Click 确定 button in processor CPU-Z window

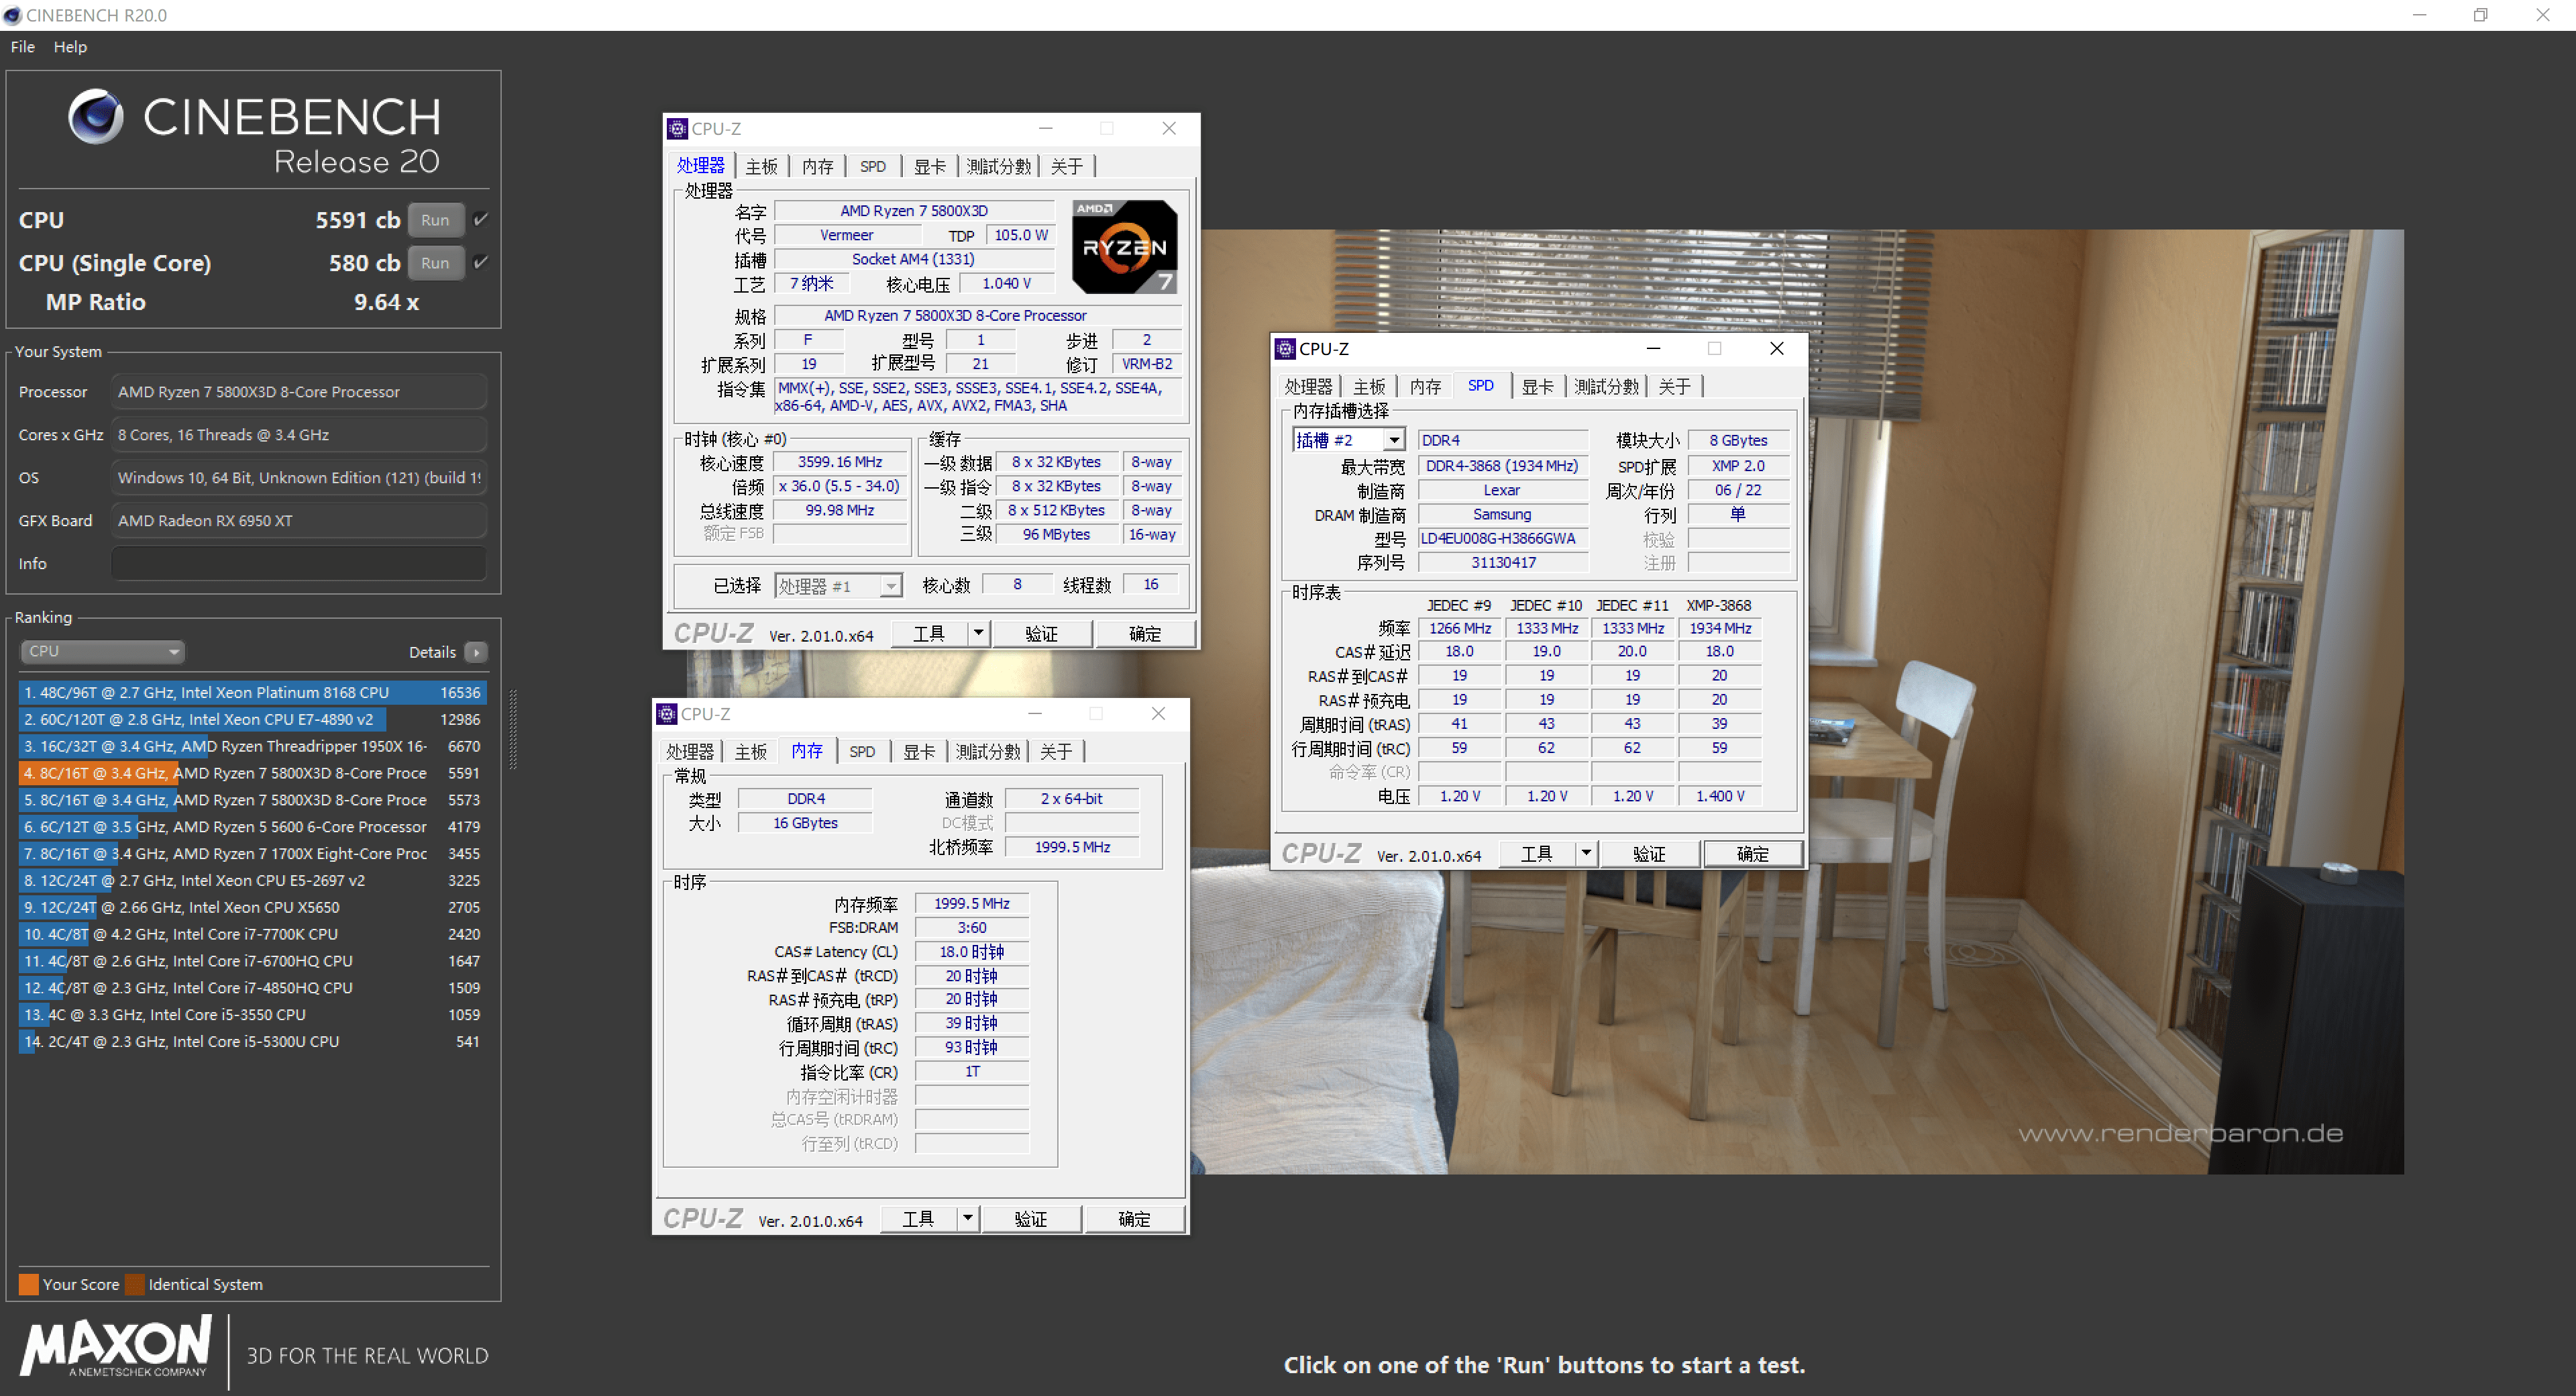[1145, 634]
